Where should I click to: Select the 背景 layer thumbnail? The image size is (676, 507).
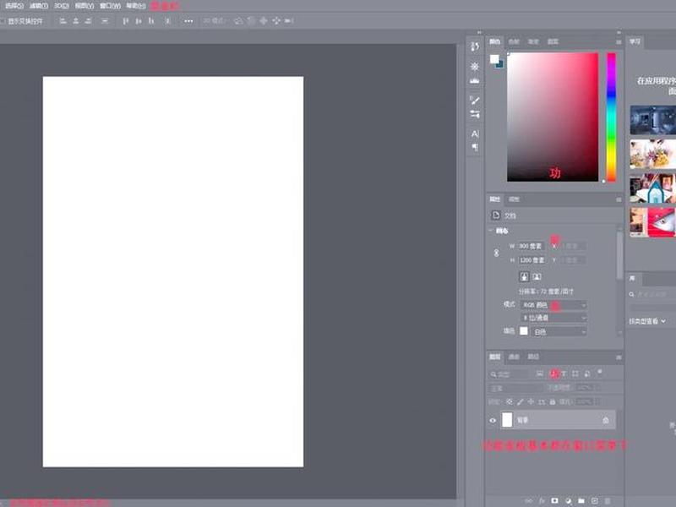coord(507,420)
